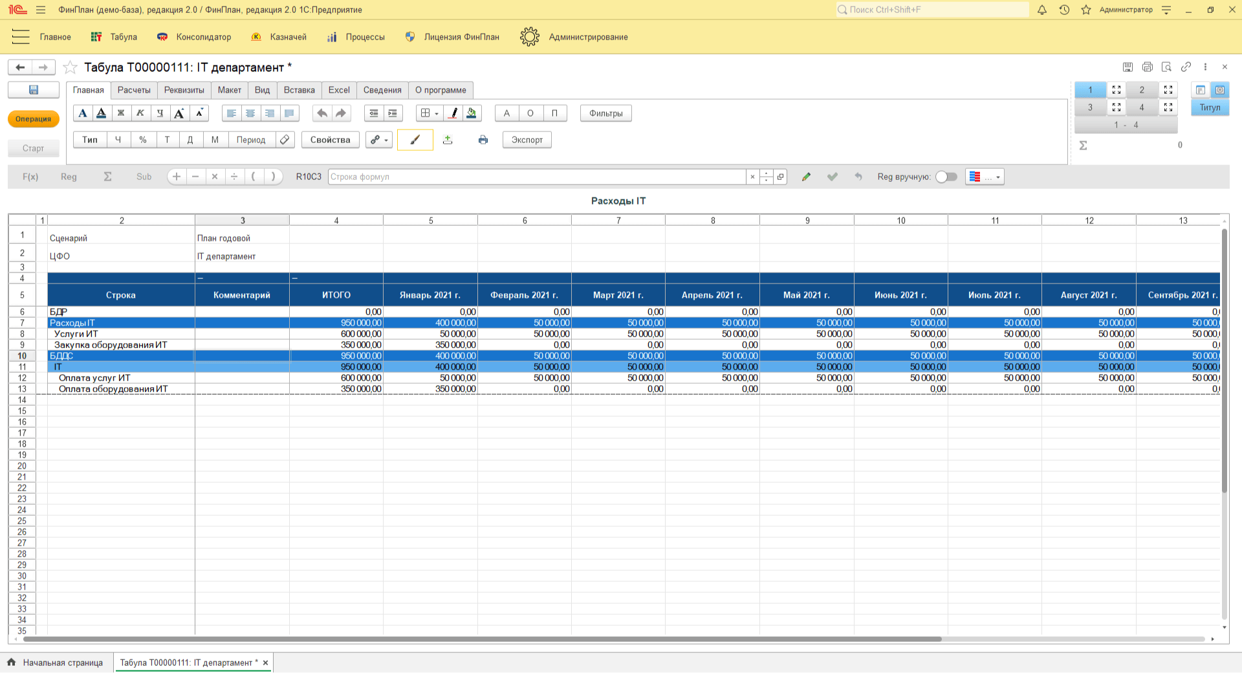
Task: Toggle the Reg вручную switch
Action: 946,177
